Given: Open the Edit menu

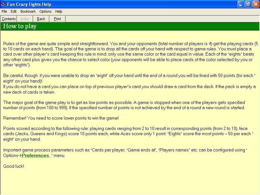Looking at the screenshot, I should 14,11.
